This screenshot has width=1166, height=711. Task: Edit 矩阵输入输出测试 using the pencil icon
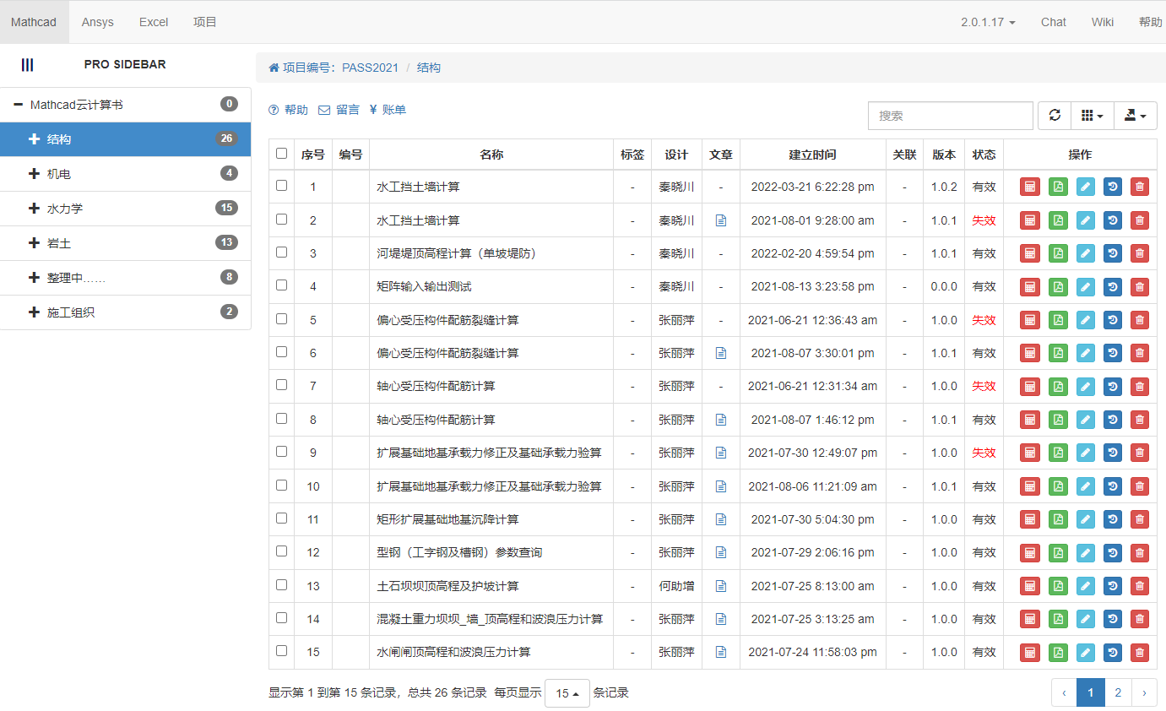pyautogui.click(x=1086, y=286)
